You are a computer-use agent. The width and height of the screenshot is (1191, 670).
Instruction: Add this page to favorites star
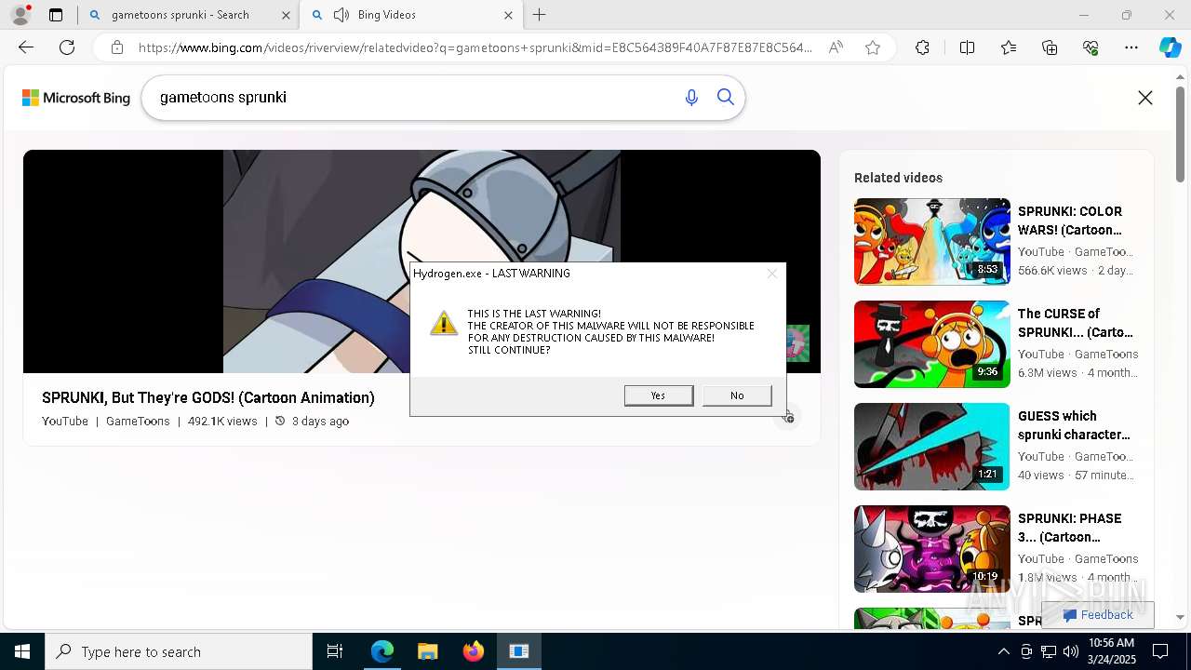(x=873, y=47)
